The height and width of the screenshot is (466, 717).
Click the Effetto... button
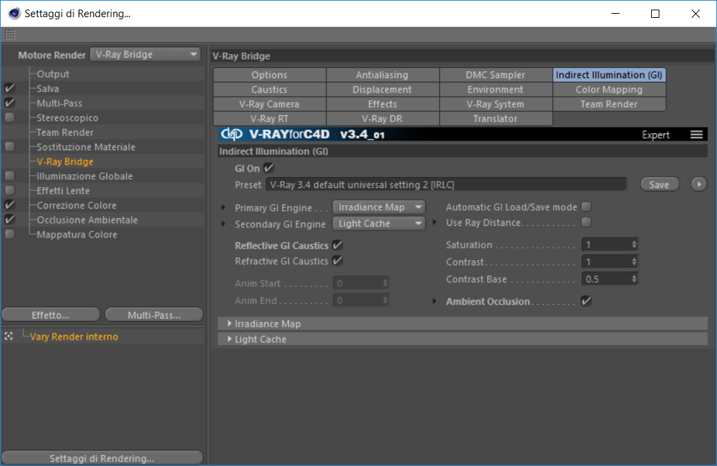pos(51,314)
